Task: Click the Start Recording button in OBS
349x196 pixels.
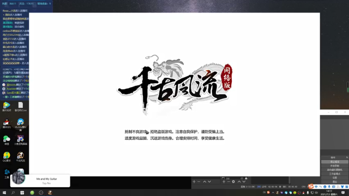Action: click(334, 166)
